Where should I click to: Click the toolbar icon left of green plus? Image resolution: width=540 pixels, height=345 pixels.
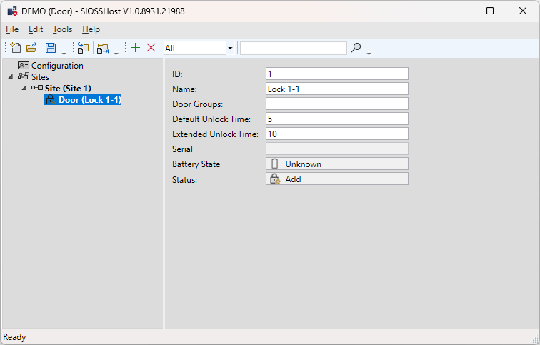click(103, 48)
